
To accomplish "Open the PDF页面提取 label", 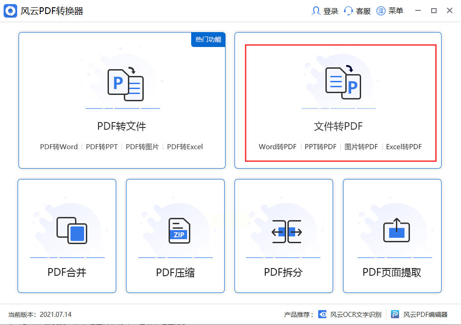I will tap(392, 273).
